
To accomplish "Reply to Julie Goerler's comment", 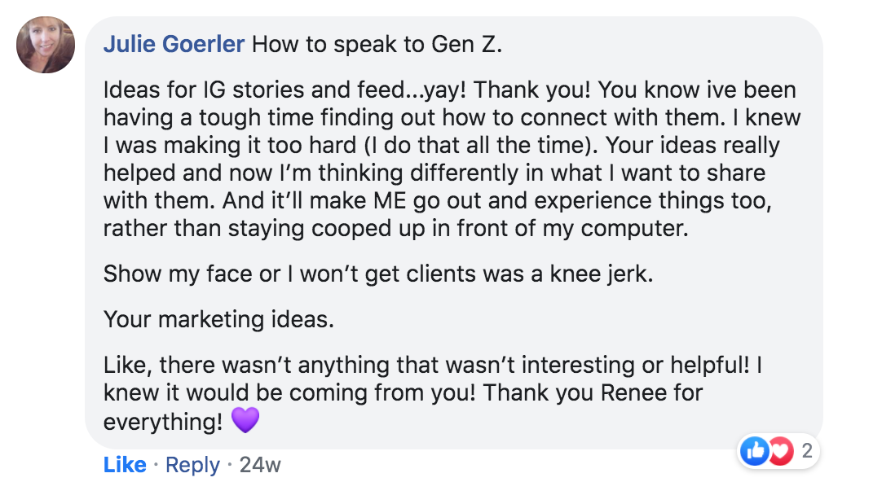I will tap(192, 465).
